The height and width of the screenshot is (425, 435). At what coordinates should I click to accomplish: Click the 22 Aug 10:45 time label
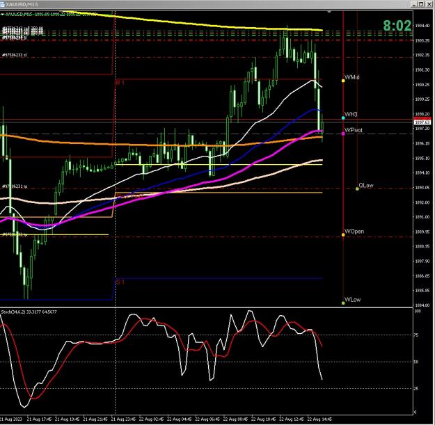point(263,419)
